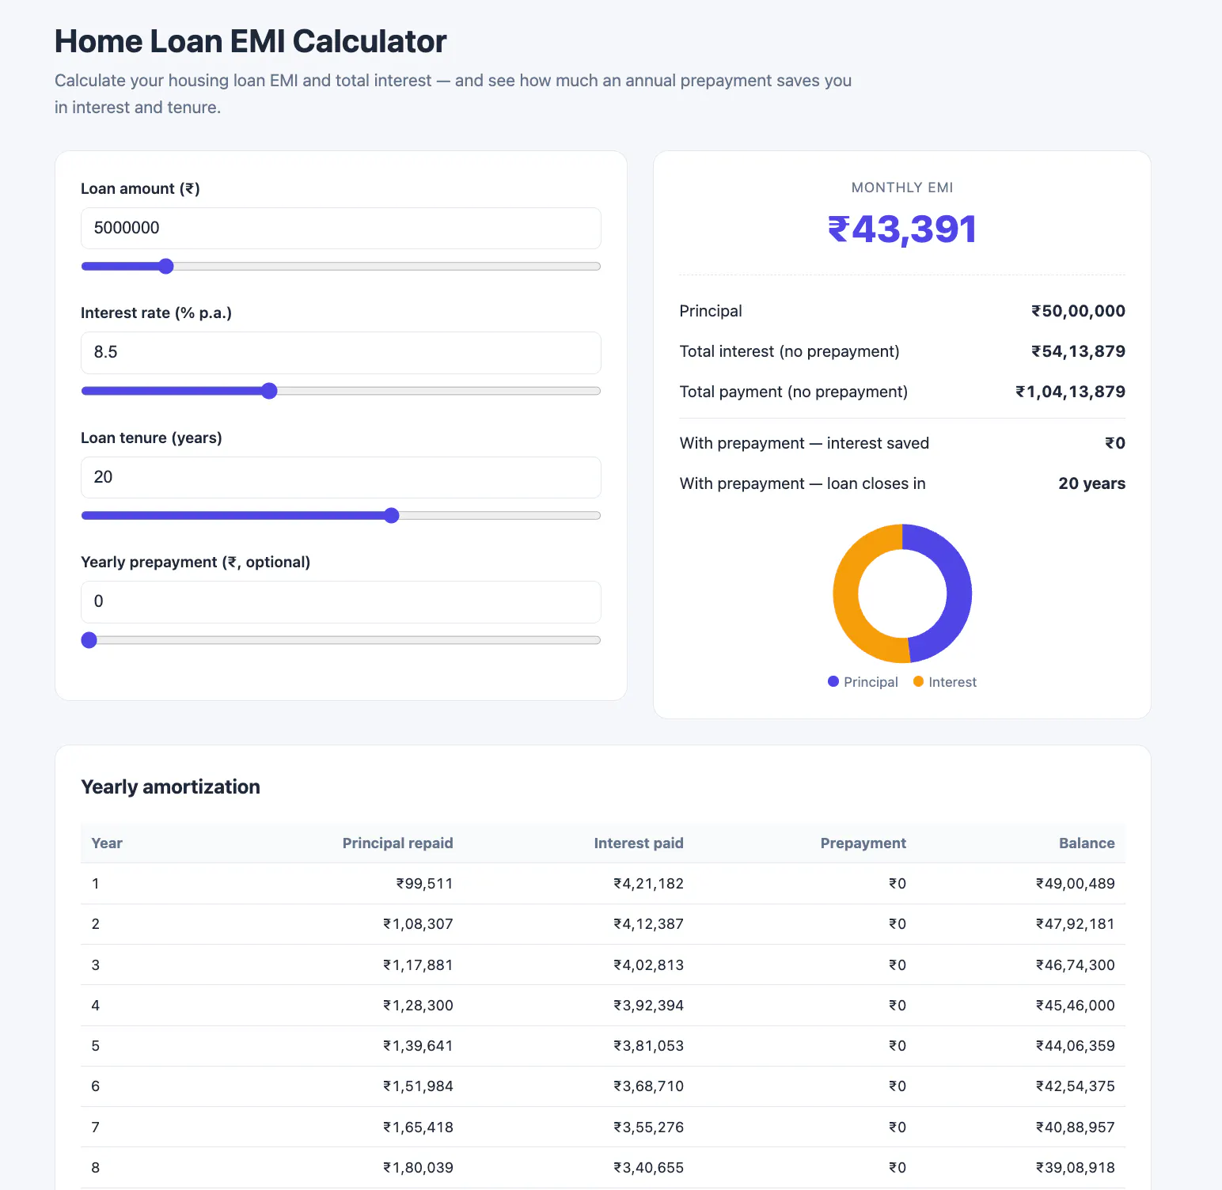Viewport: 1222px width, 1190px height.
Task: Focus the Loan tenure years field
Action: (340, 477)
